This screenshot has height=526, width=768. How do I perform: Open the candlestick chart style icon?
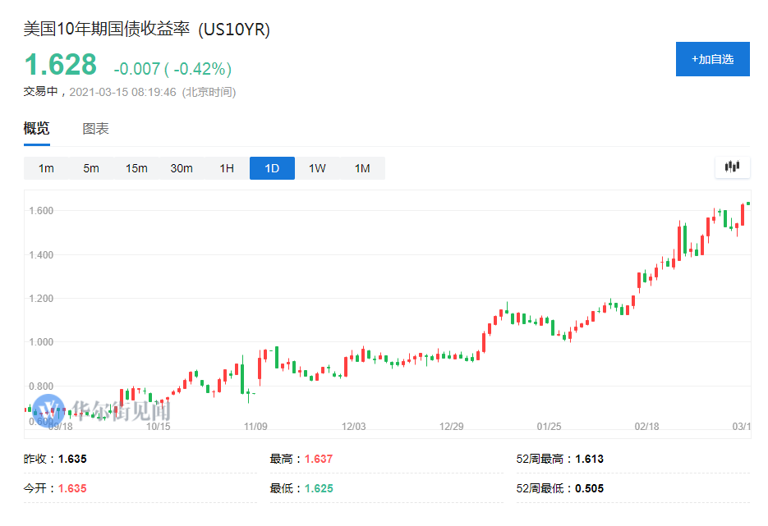point(730,167)
